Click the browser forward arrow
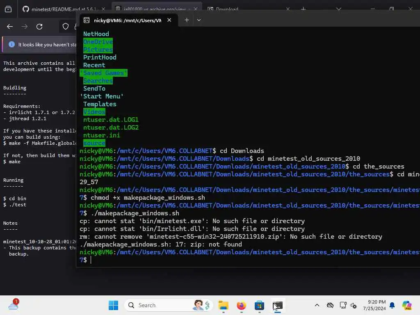 click(24, 27)
